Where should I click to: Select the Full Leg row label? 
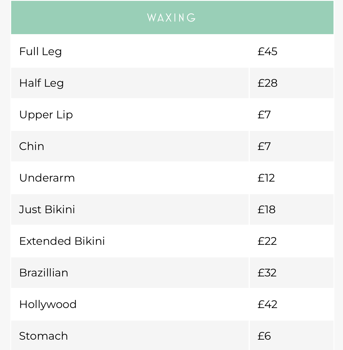(40, 52)
